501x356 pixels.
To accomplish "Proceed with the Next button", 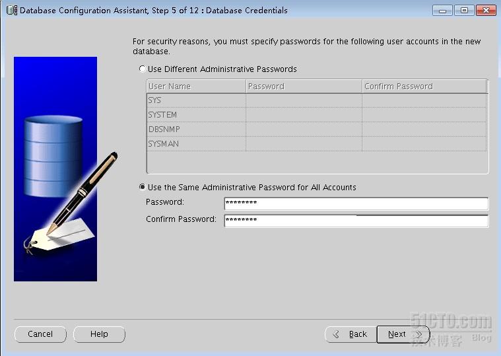I will coord(403,334).
